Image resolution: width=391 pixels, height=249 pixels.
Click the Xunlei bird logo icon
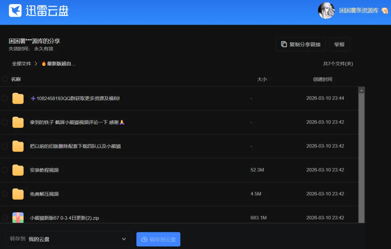(15, 11)
